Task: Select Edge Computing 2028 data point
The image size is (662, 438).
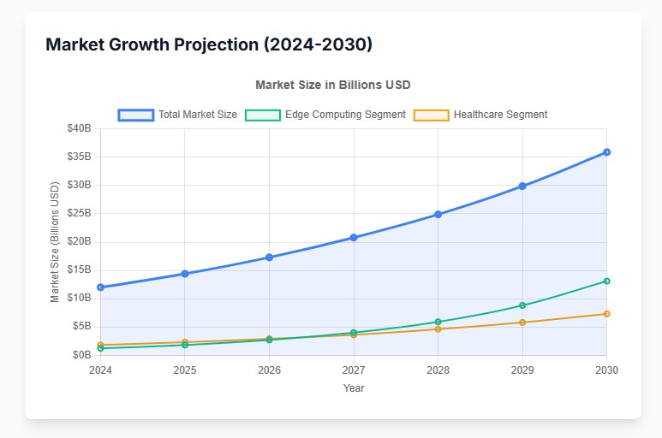Action: click(438, 323)
